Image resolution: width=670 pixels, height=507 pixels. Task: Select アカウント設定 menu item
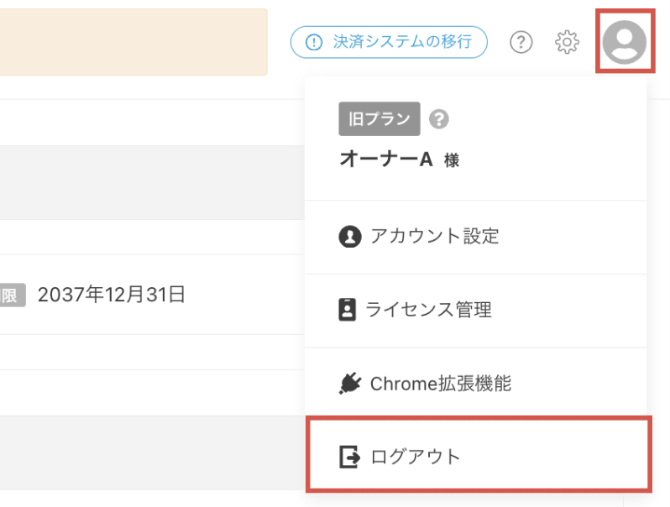[475, 237]
